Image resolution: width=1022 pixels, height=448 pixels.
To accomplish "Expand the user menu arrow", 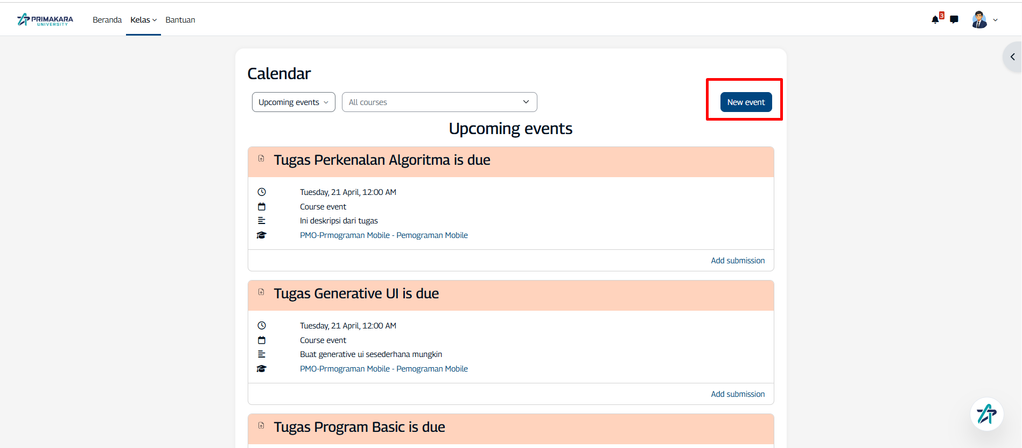I will point(995,20).
